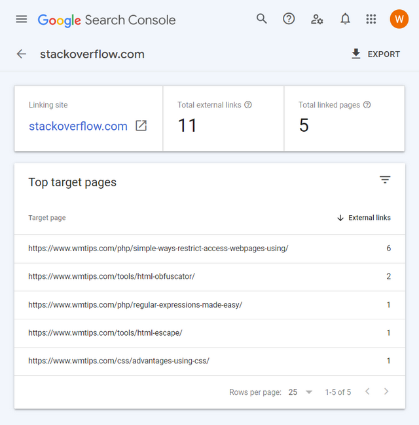Select the advantages-using-css target page row
419x425 pixels.
coord(209,361)
